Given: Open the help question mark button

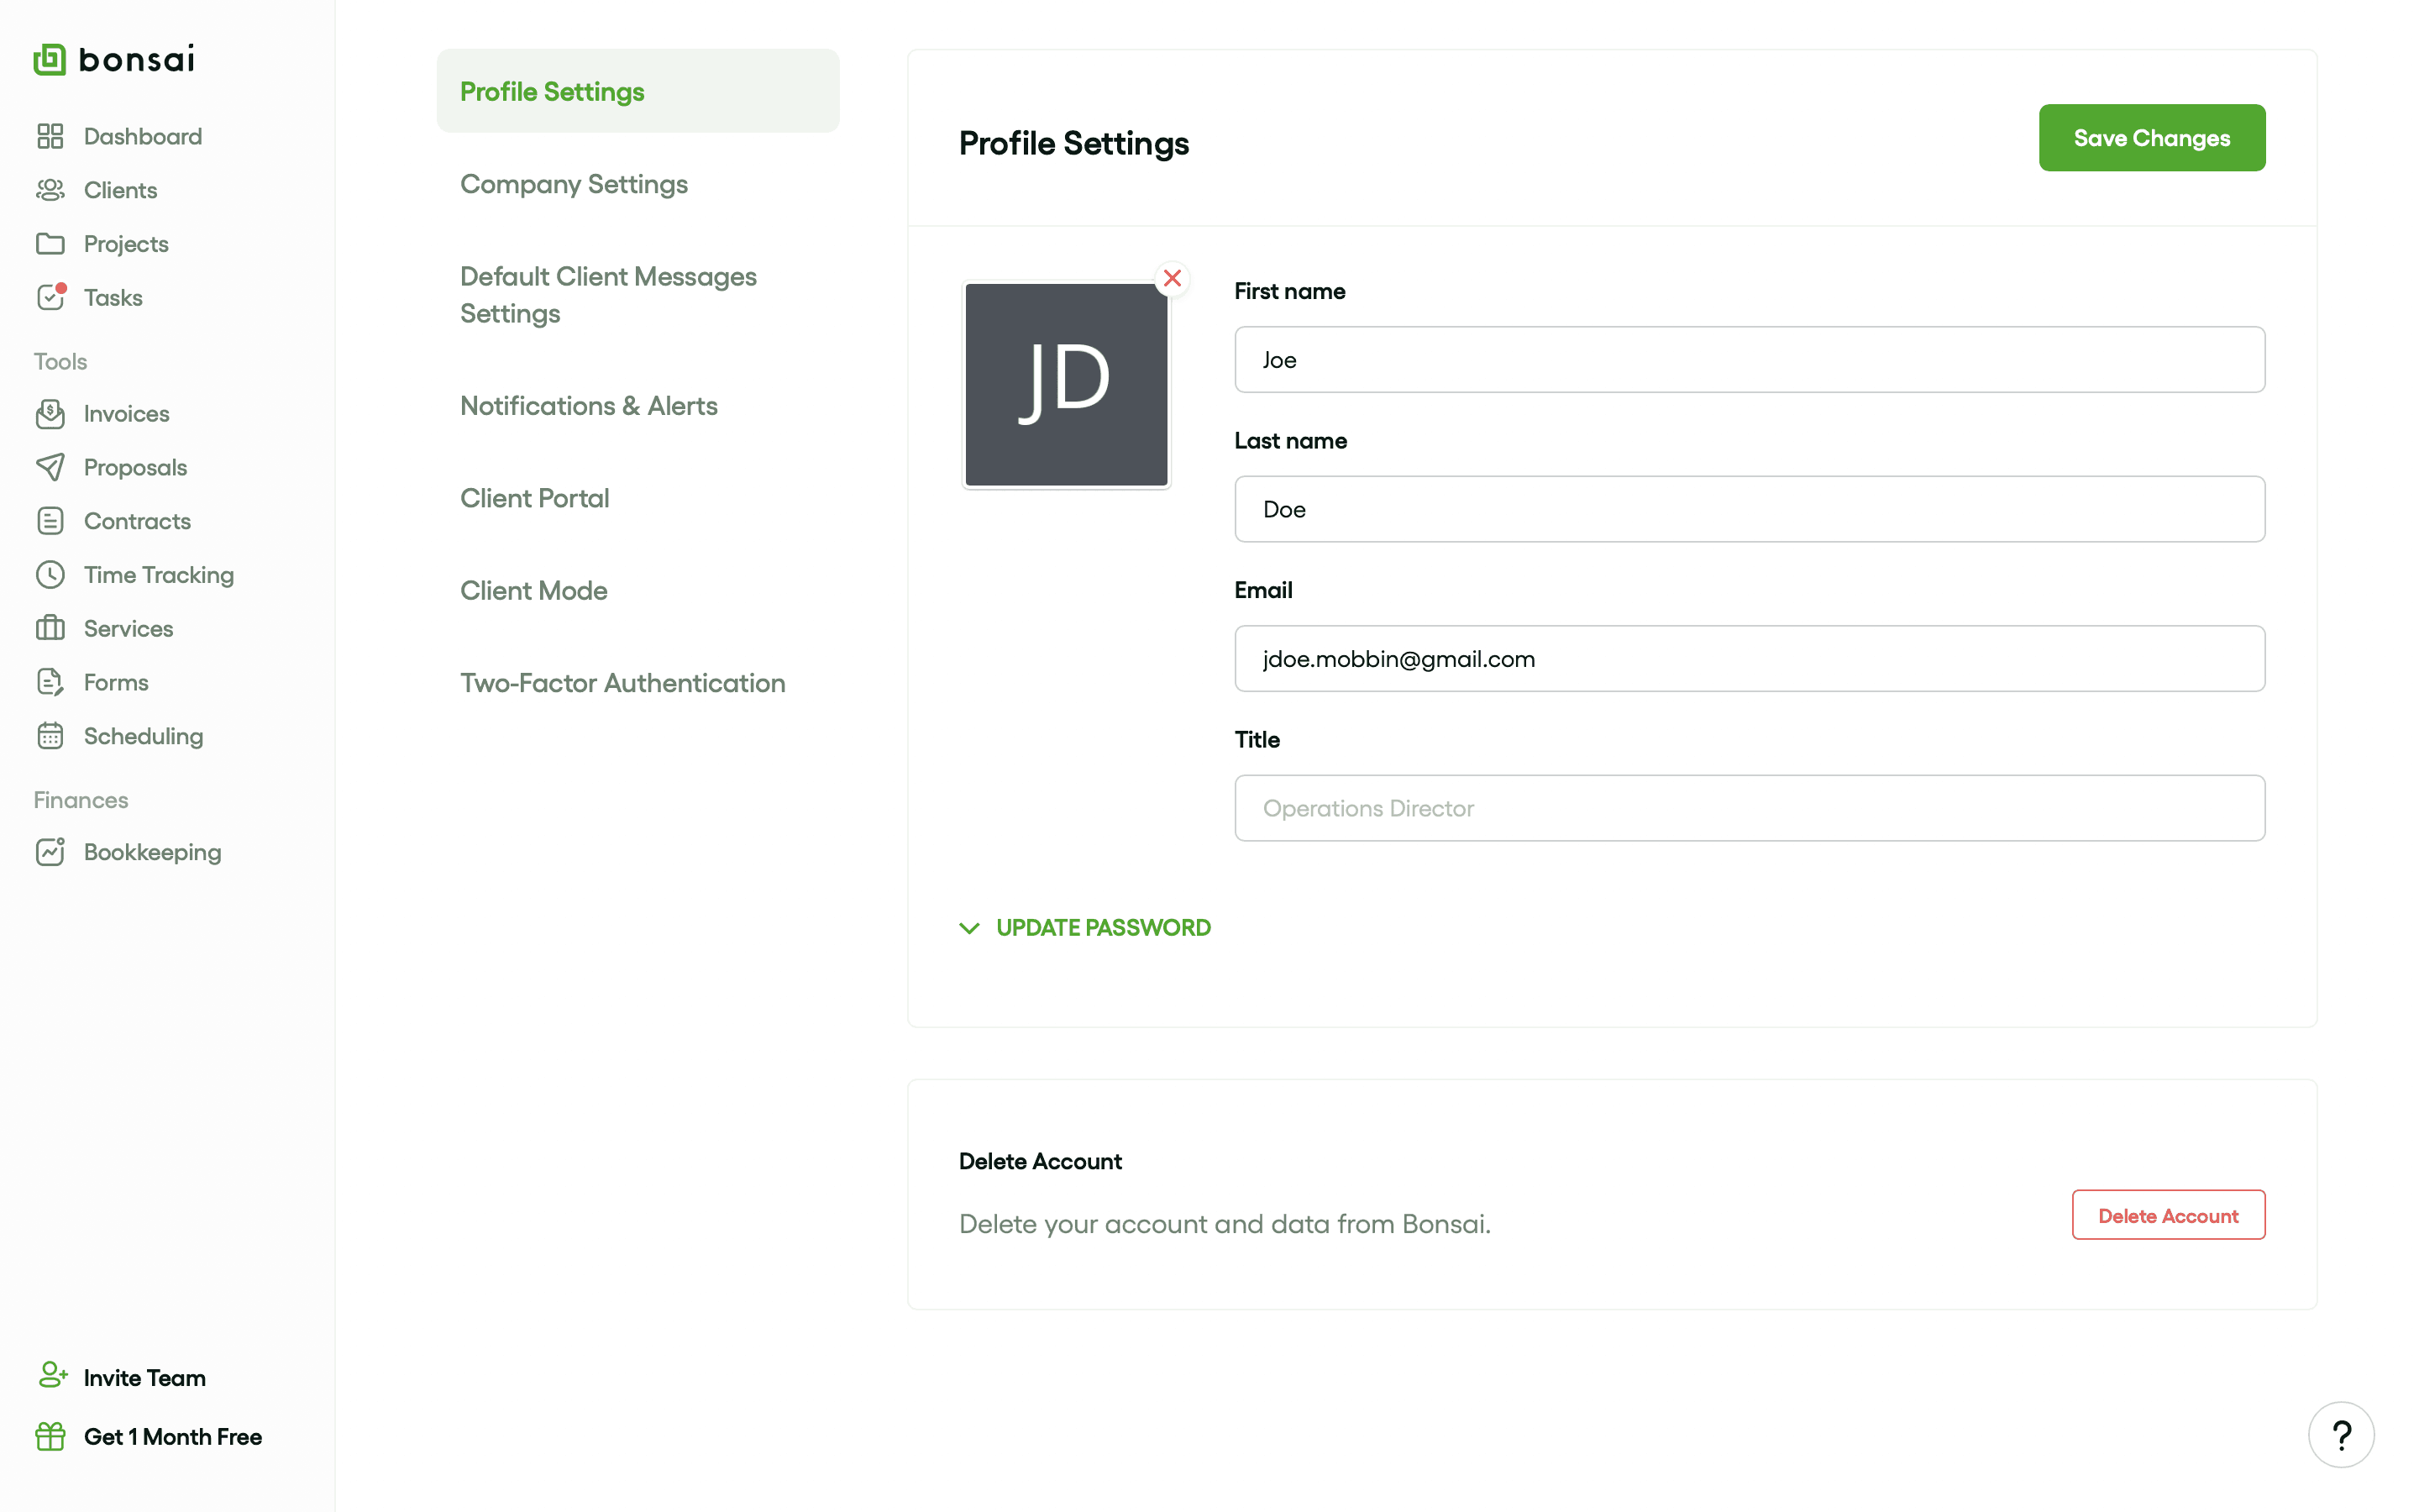Looking at the screenshot, I should point(2340,1435).
